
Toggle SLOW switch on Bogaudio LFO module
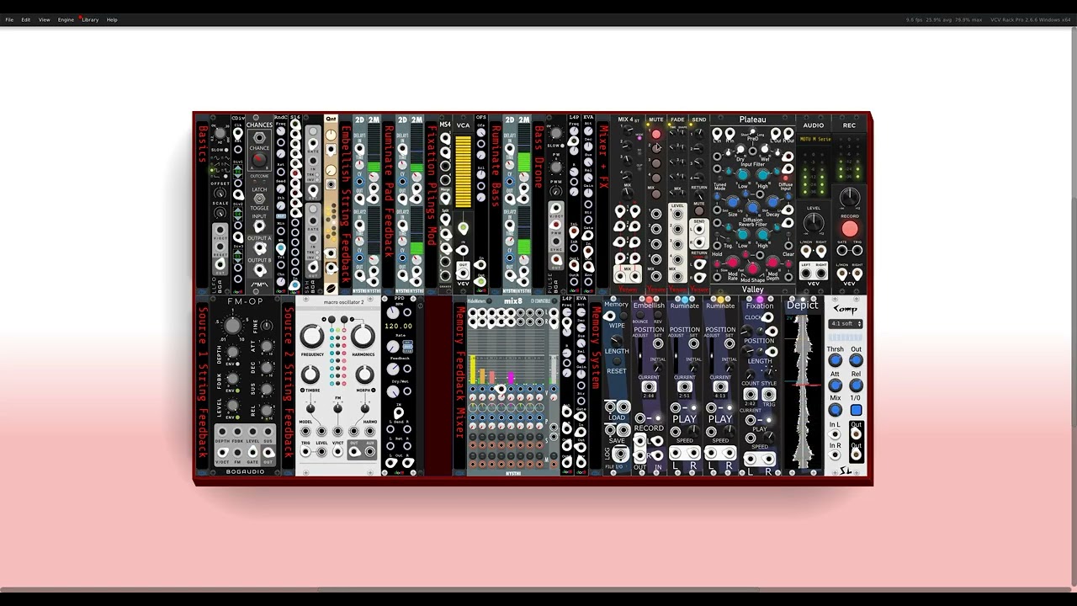(x=226, y=150)
